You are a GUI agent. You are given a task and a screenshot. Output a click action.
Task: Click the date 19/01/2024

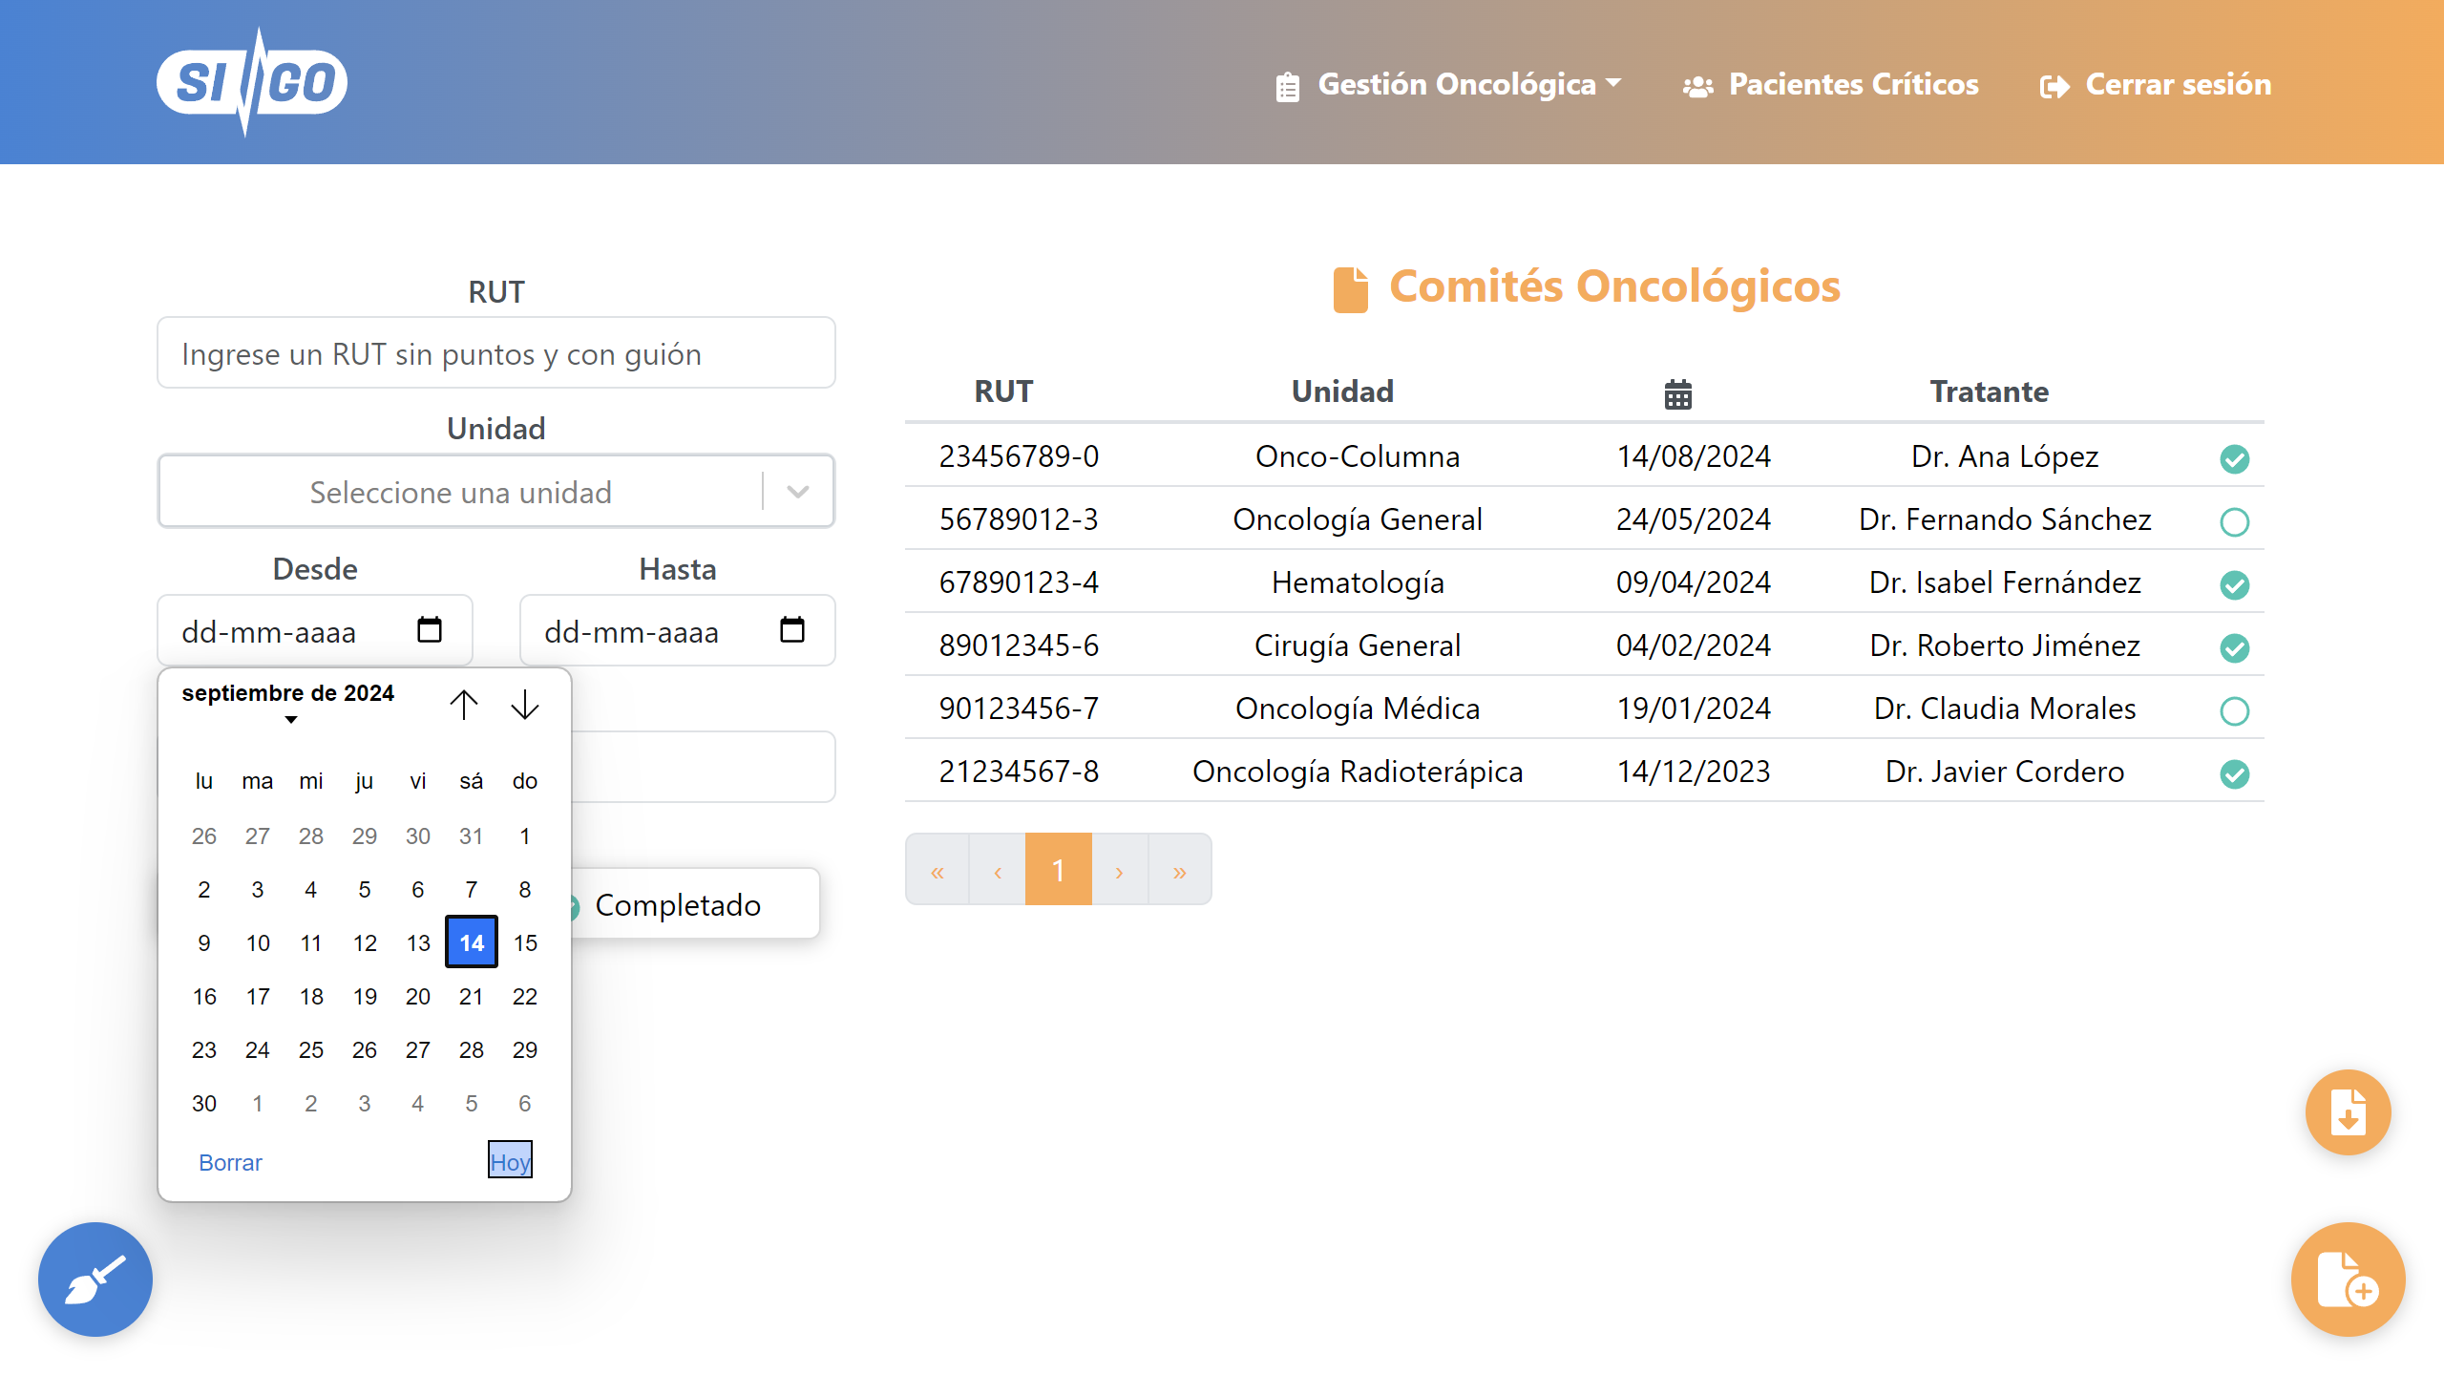(1694, 709)
